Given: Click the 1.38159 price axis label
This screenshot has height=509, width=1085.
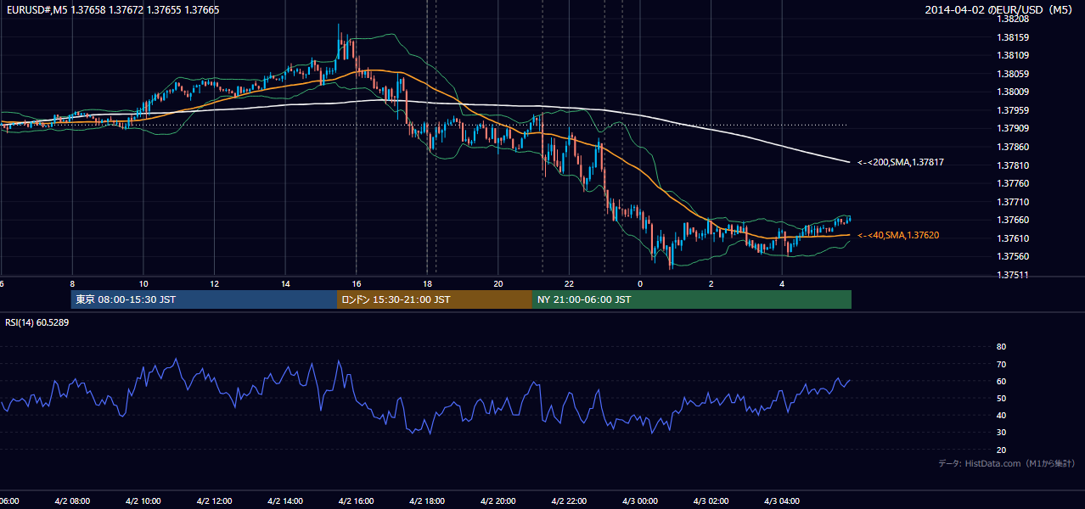Looking at the screenshot, I should (1012, 37).
